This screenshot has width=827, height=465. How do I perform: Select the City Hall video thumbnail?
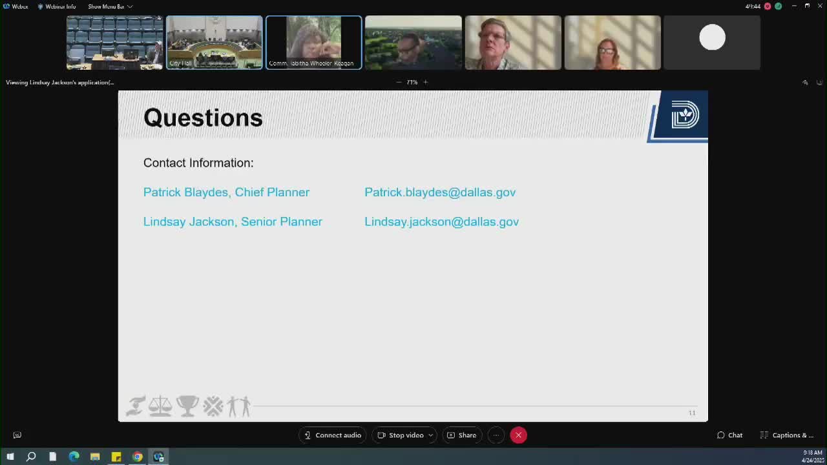(214, 42)
